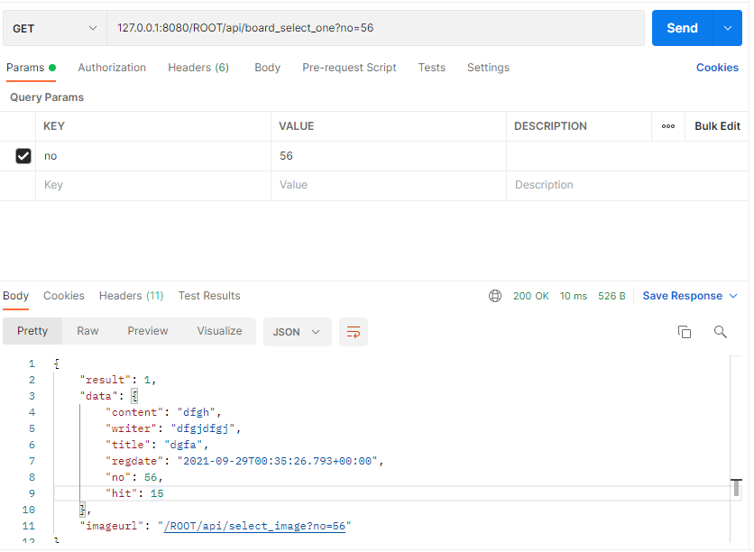Viewport: 754px width, 552px height.
Task: Click the 200 OK status text
Action: pyautogui.click(x=530, y=296)
